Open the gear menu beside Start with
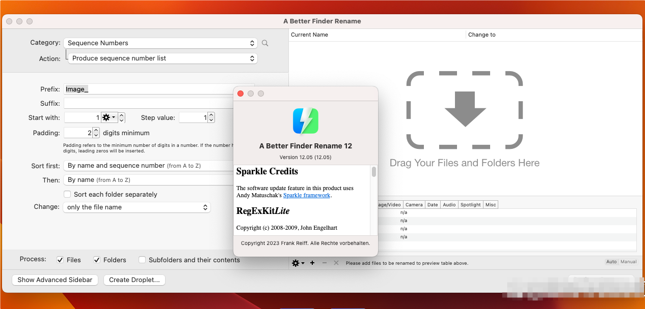This screenshot has height=309, width=645. [x=109, y=117]
